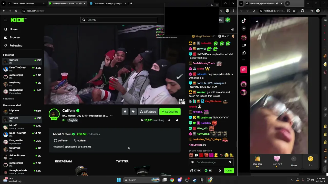The width and height of the screenshot is (328, 184).
Task: Open sweatergxd channel under Following
Action: click(x=22, y=76)
